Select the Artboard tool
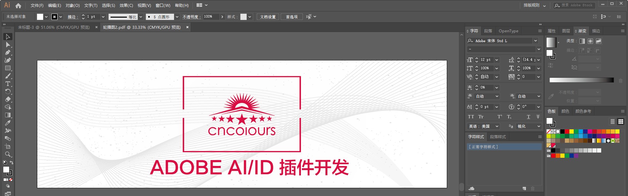This screenshot has height=196, width=628. tap(8, 146)
